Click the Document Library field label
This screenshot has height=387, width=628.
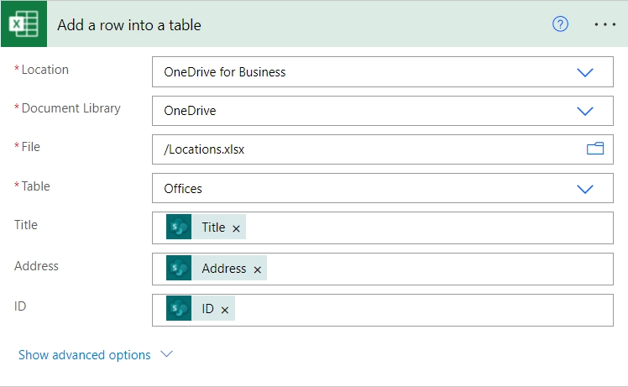tap(71, 108)
